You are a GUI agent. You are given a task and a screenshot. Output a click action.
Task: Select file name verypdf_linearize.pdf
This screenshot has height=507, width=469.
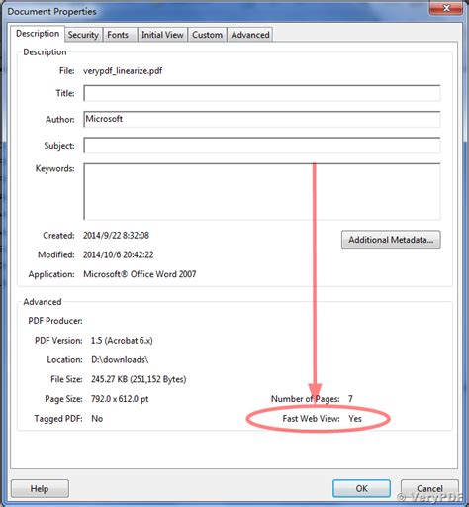coord(123,71)
